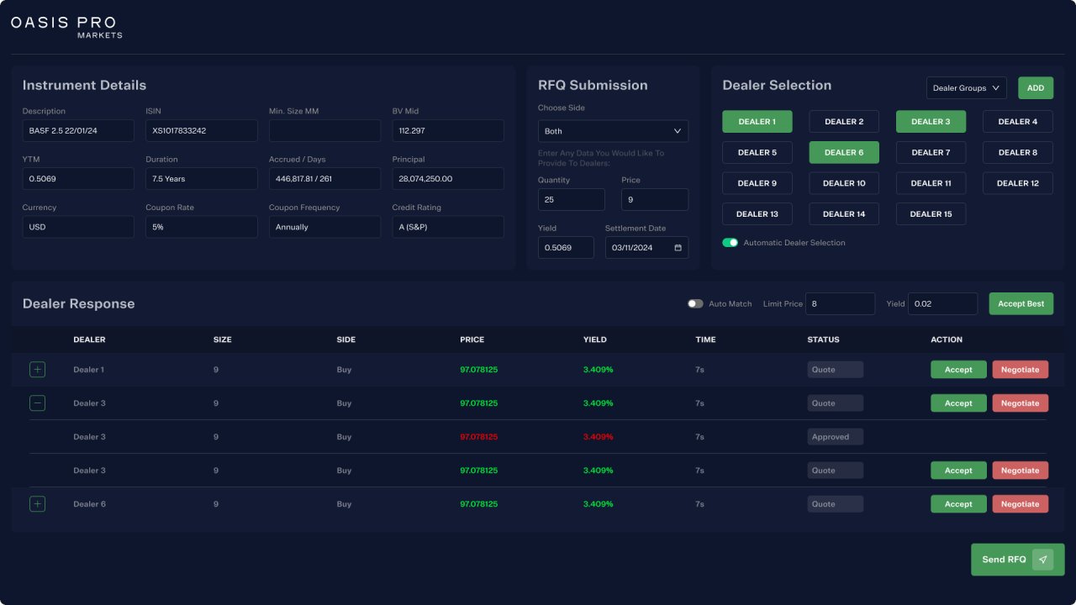Disable Automatic Dealer Selection

(x=731, y=242)
